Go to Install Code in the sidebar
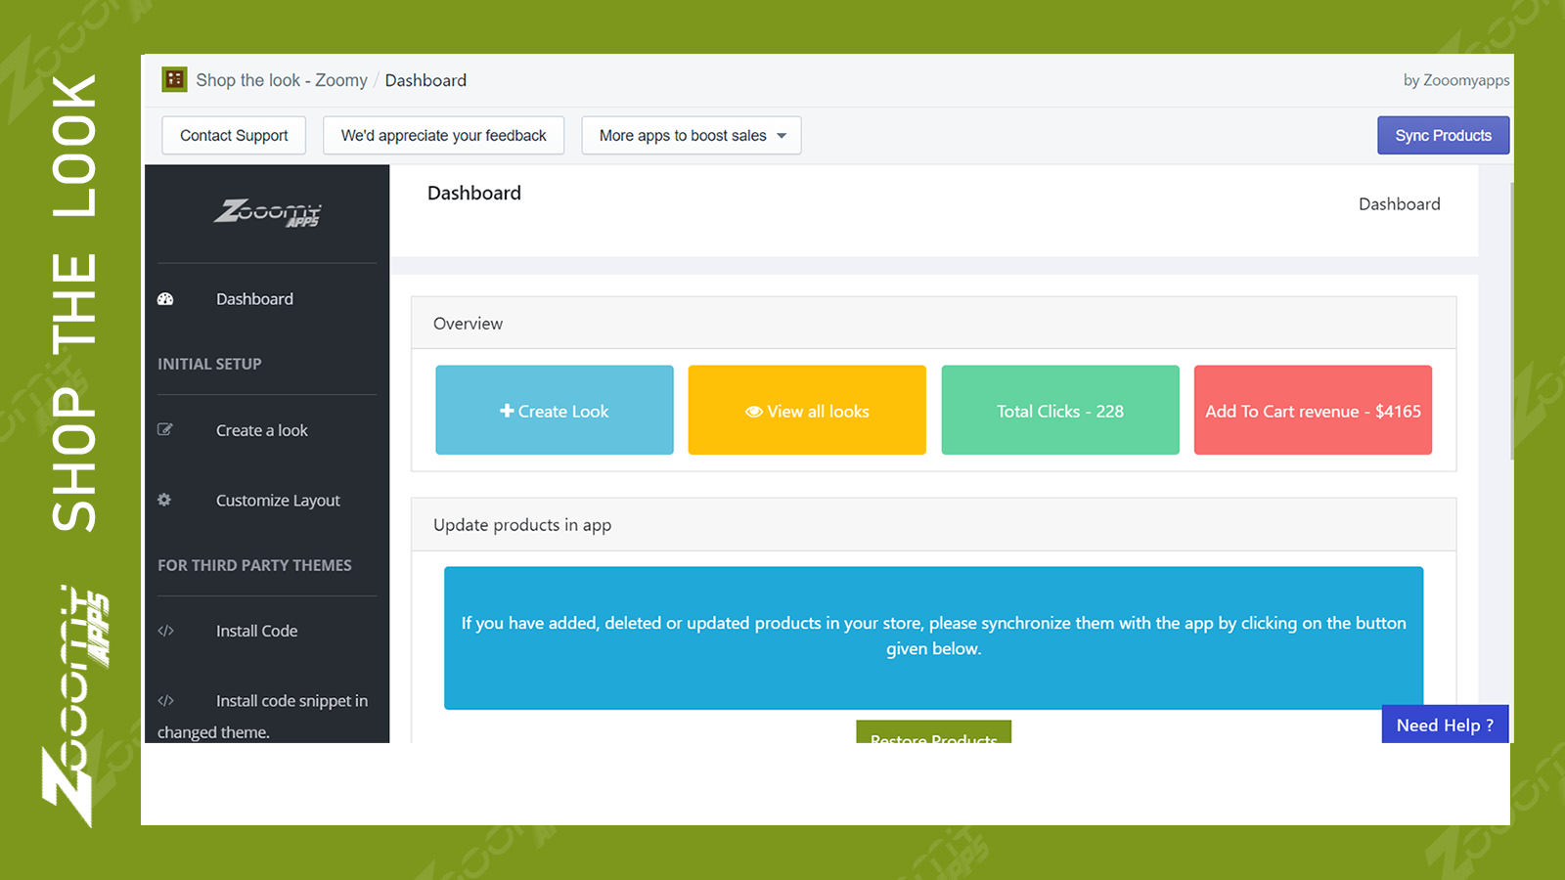 click(257, 631)
